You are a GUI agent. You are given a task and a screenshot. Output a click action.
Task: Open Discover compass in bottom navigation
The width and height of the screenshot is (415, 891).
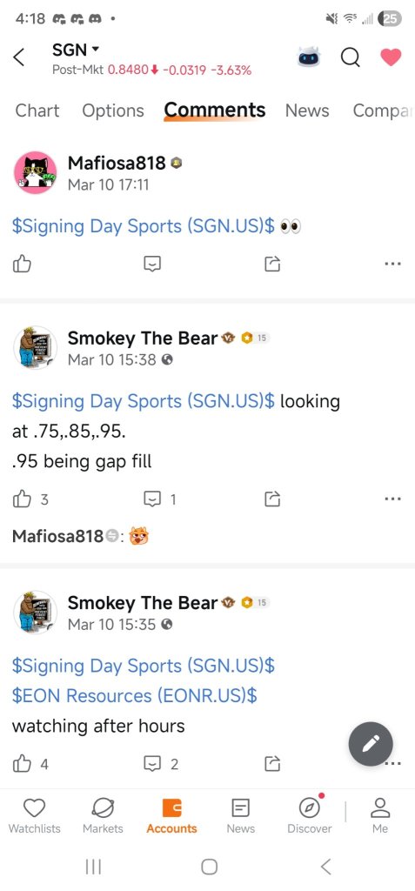click(x=309, y=815)
